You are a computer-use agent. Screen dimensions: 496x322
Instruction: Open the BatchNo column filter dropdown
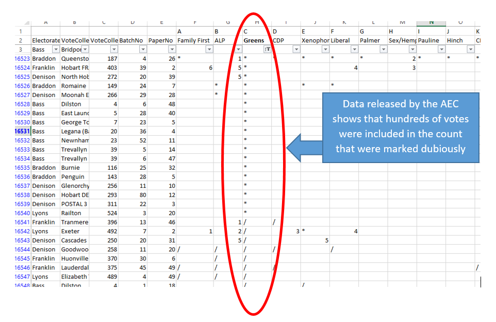point(143,50)
